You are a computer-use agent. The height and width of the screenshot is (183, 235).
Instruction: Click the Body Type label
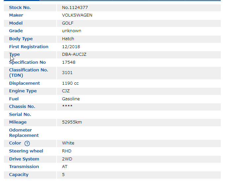click(21, 39)
